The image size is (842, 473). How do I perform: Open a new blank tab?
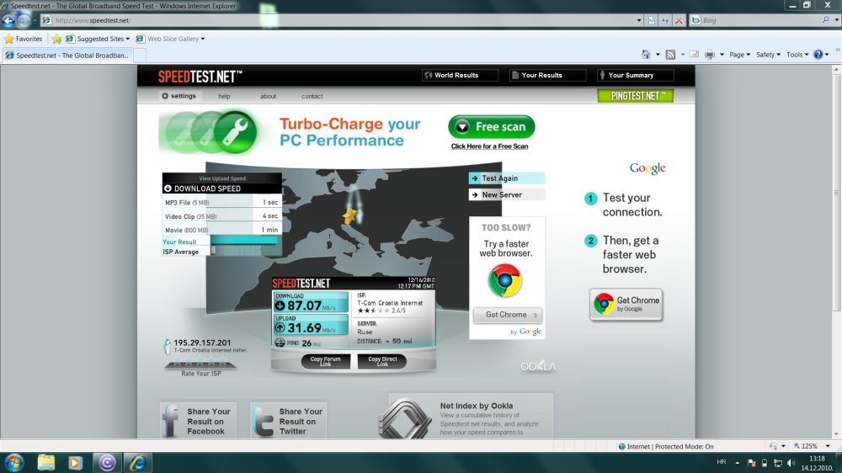140,56
